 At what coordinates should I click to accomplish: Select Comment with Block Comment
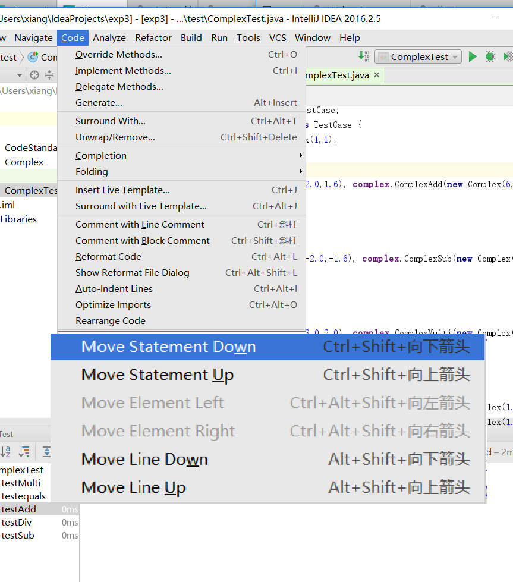181,241
